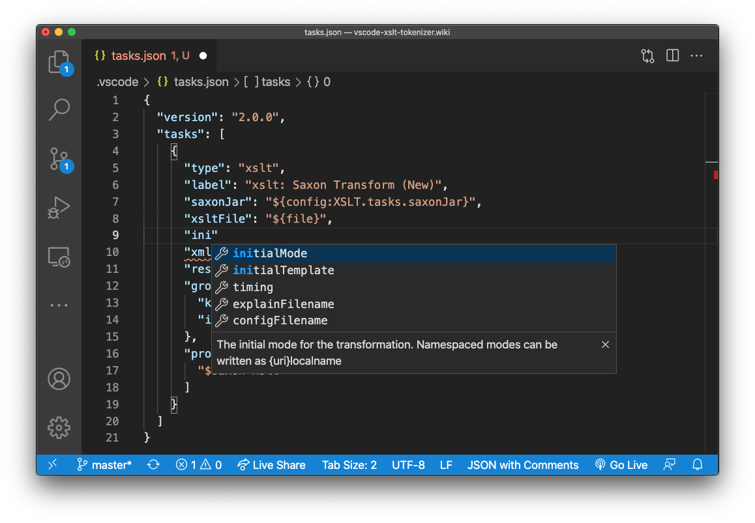The height and width of the screenshot is (523, 755).
Task: Open the editor More Actions ellipsis menu
Action: (696, 55)
